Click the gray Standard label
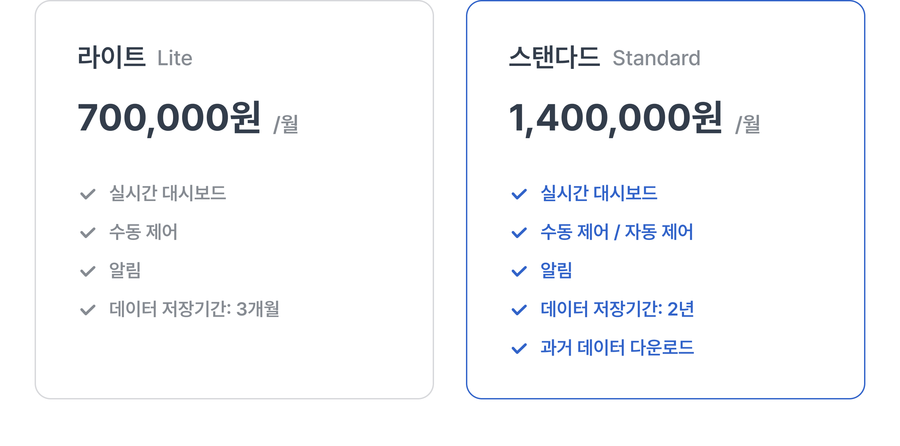The image size is (900, 446). pyautogui.click(x=656, y=58)
